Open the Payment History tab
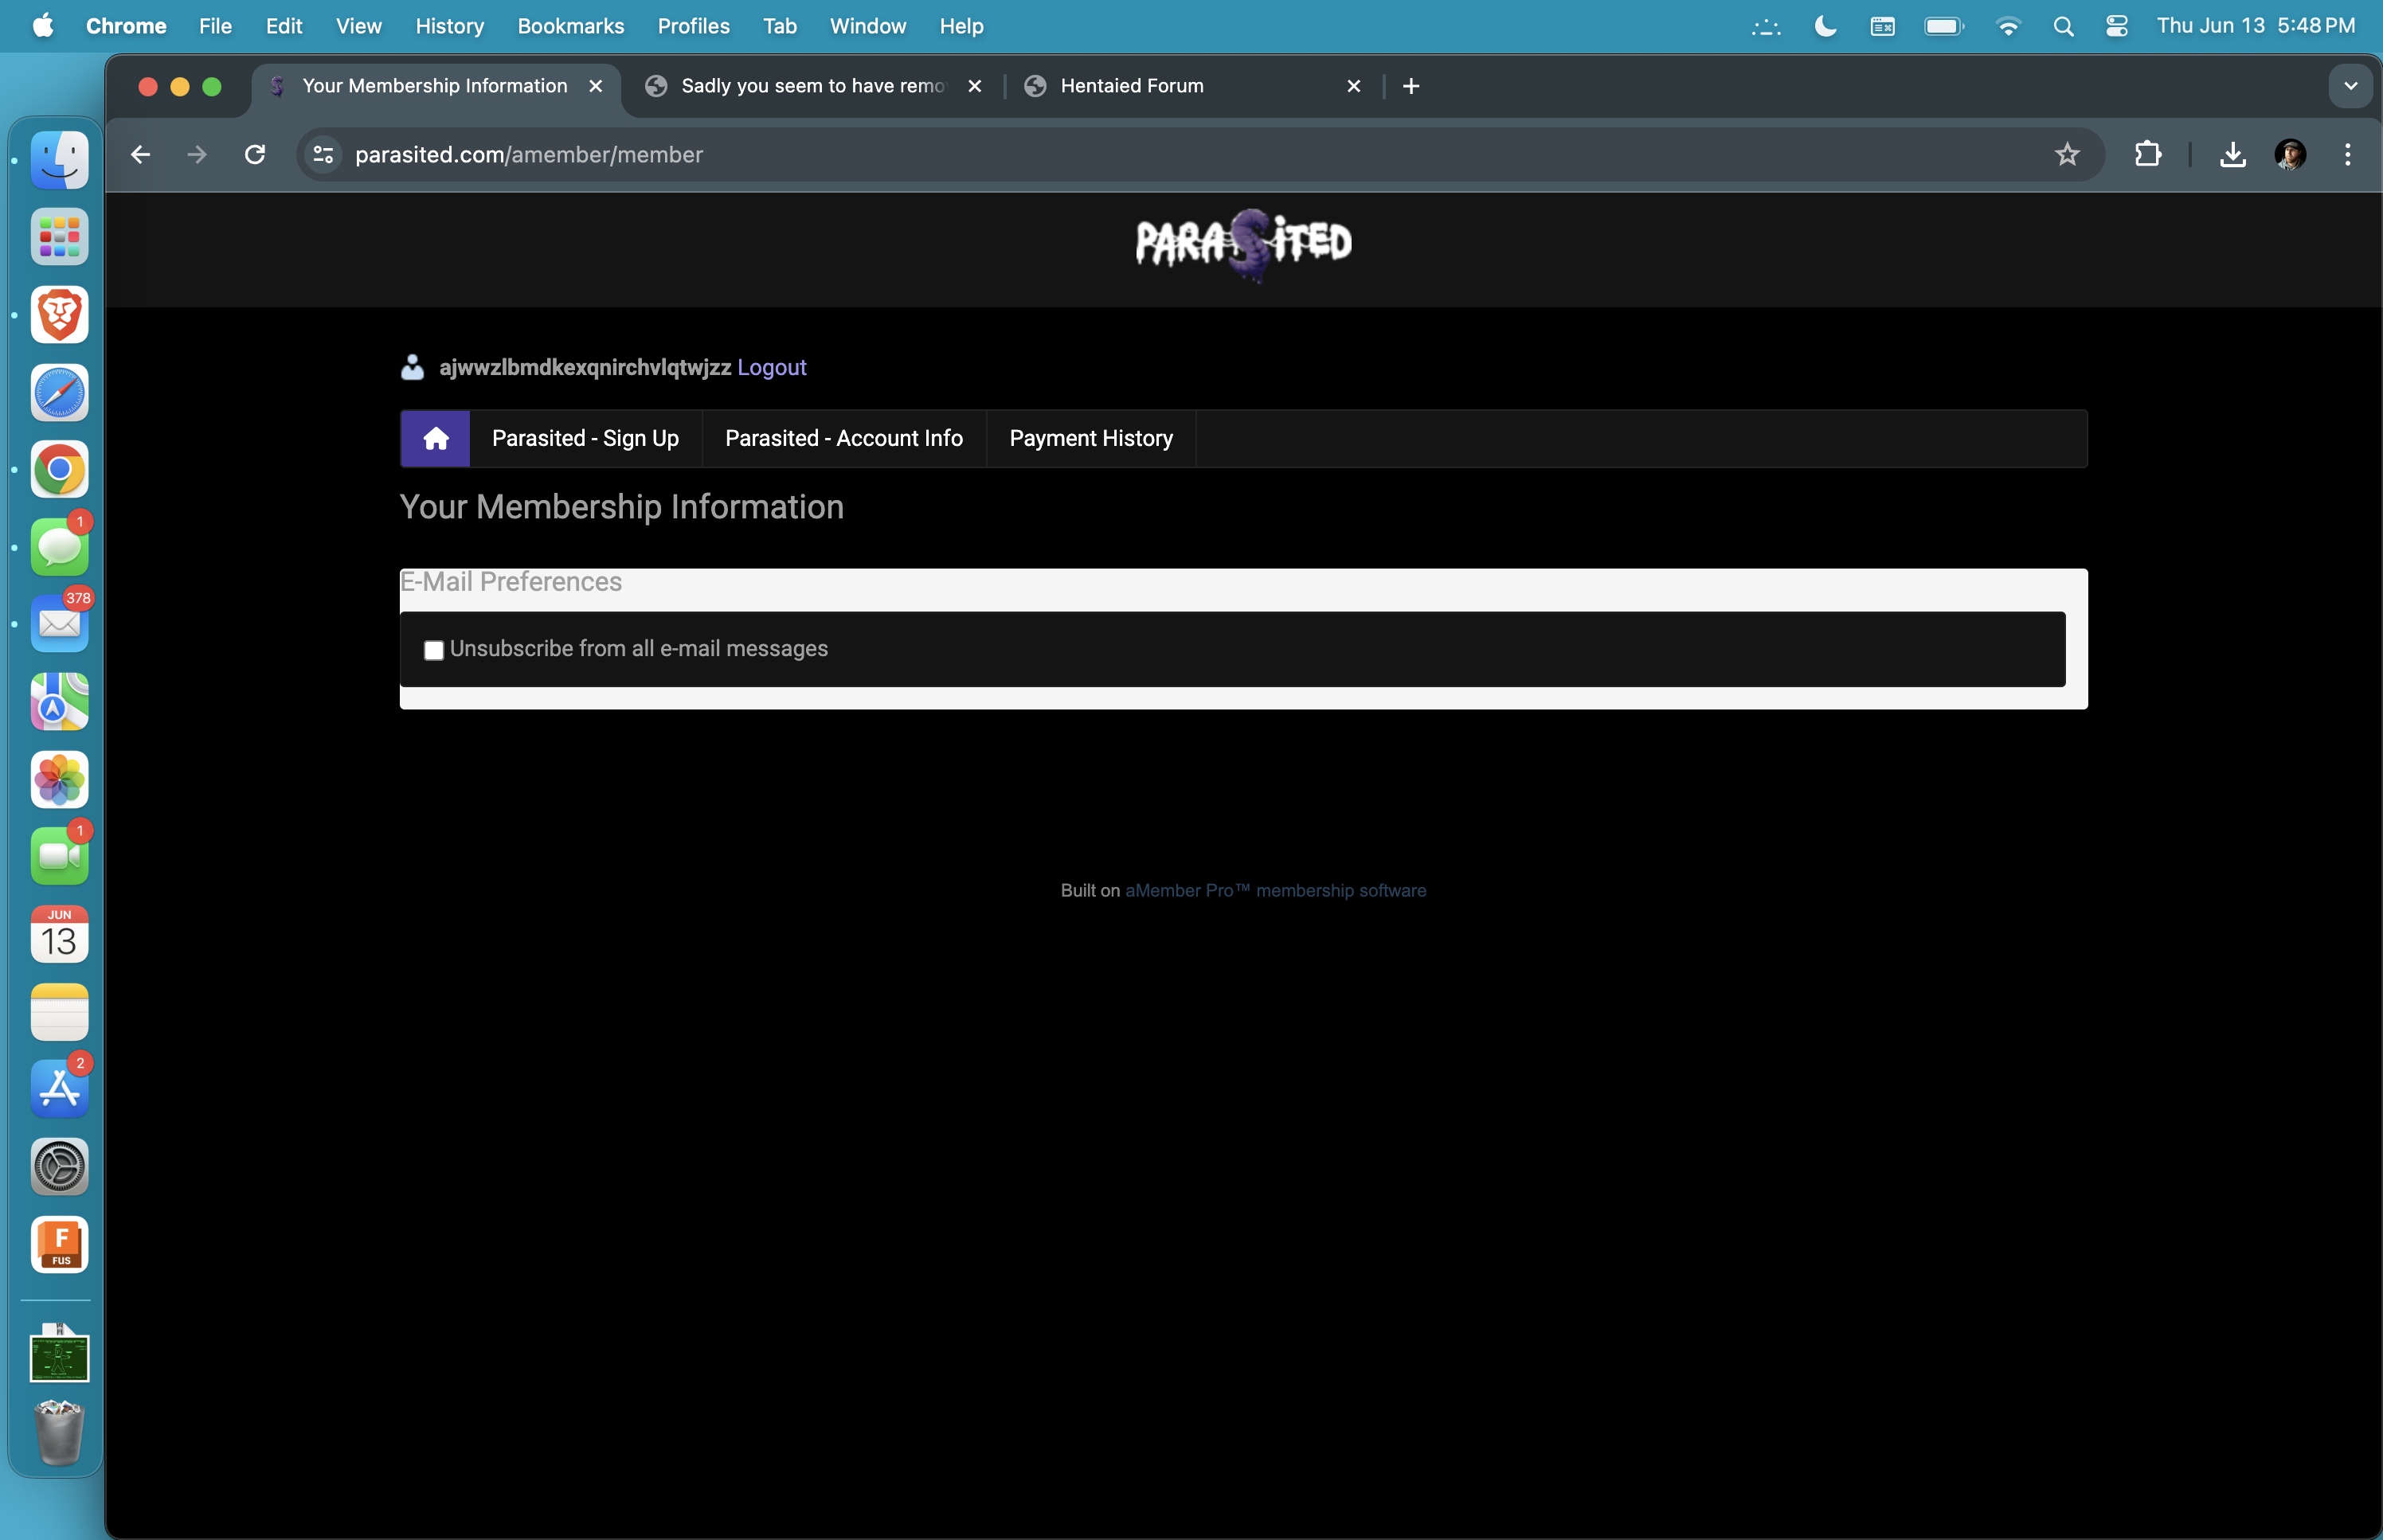The height and width of the screenshot is (1540, 2383). pos(1090,438)
